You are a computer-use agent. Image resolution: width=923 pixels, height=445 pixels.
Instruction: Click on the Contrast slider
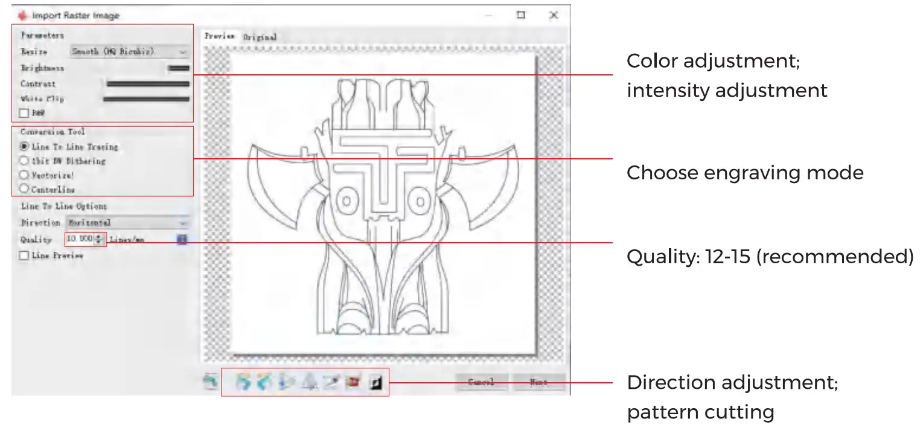[x=148, y=84]
